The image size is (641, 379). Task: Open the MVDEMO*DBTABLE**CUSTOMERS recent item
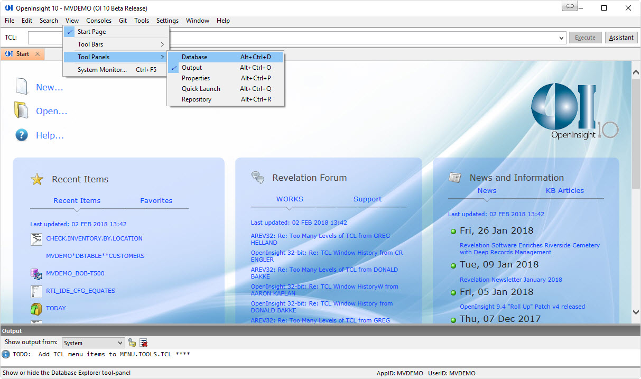95,256
